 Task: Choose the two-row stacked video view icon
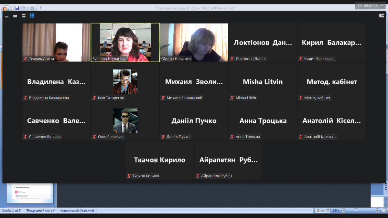tap(24, 16)
